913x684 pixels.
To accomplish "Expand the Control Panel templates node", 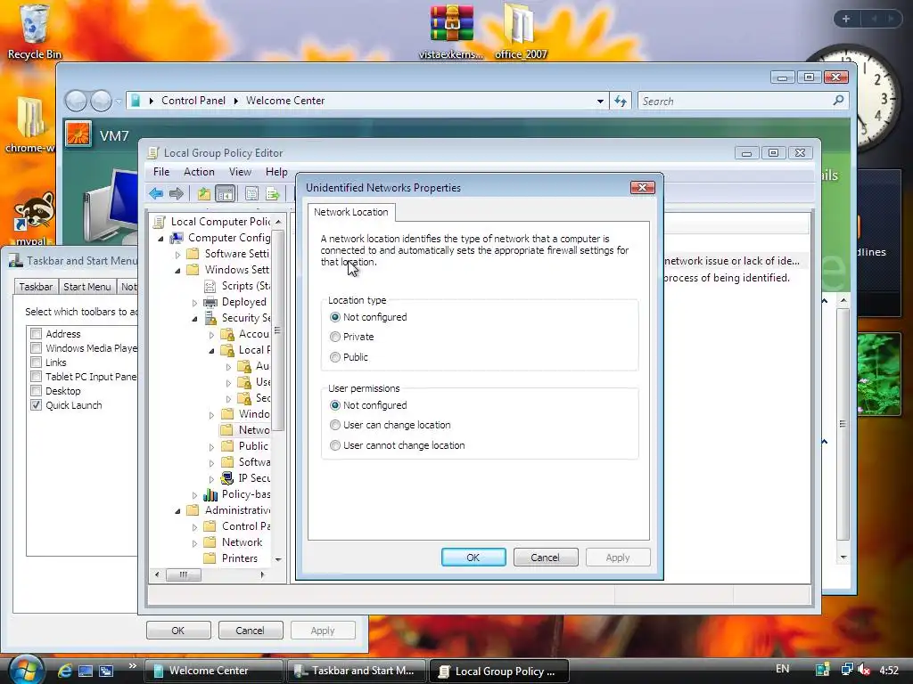I will click(194, 527).
